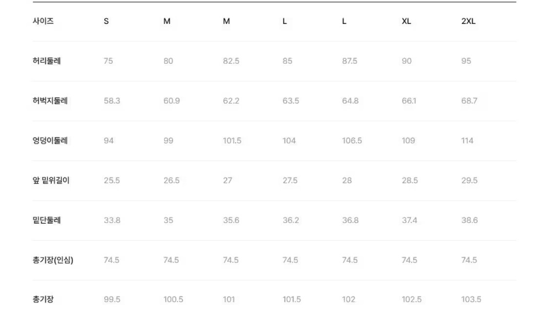Click thigh value 66.1 under XL
Screen dimensions: 535x318
coord(409,101)
